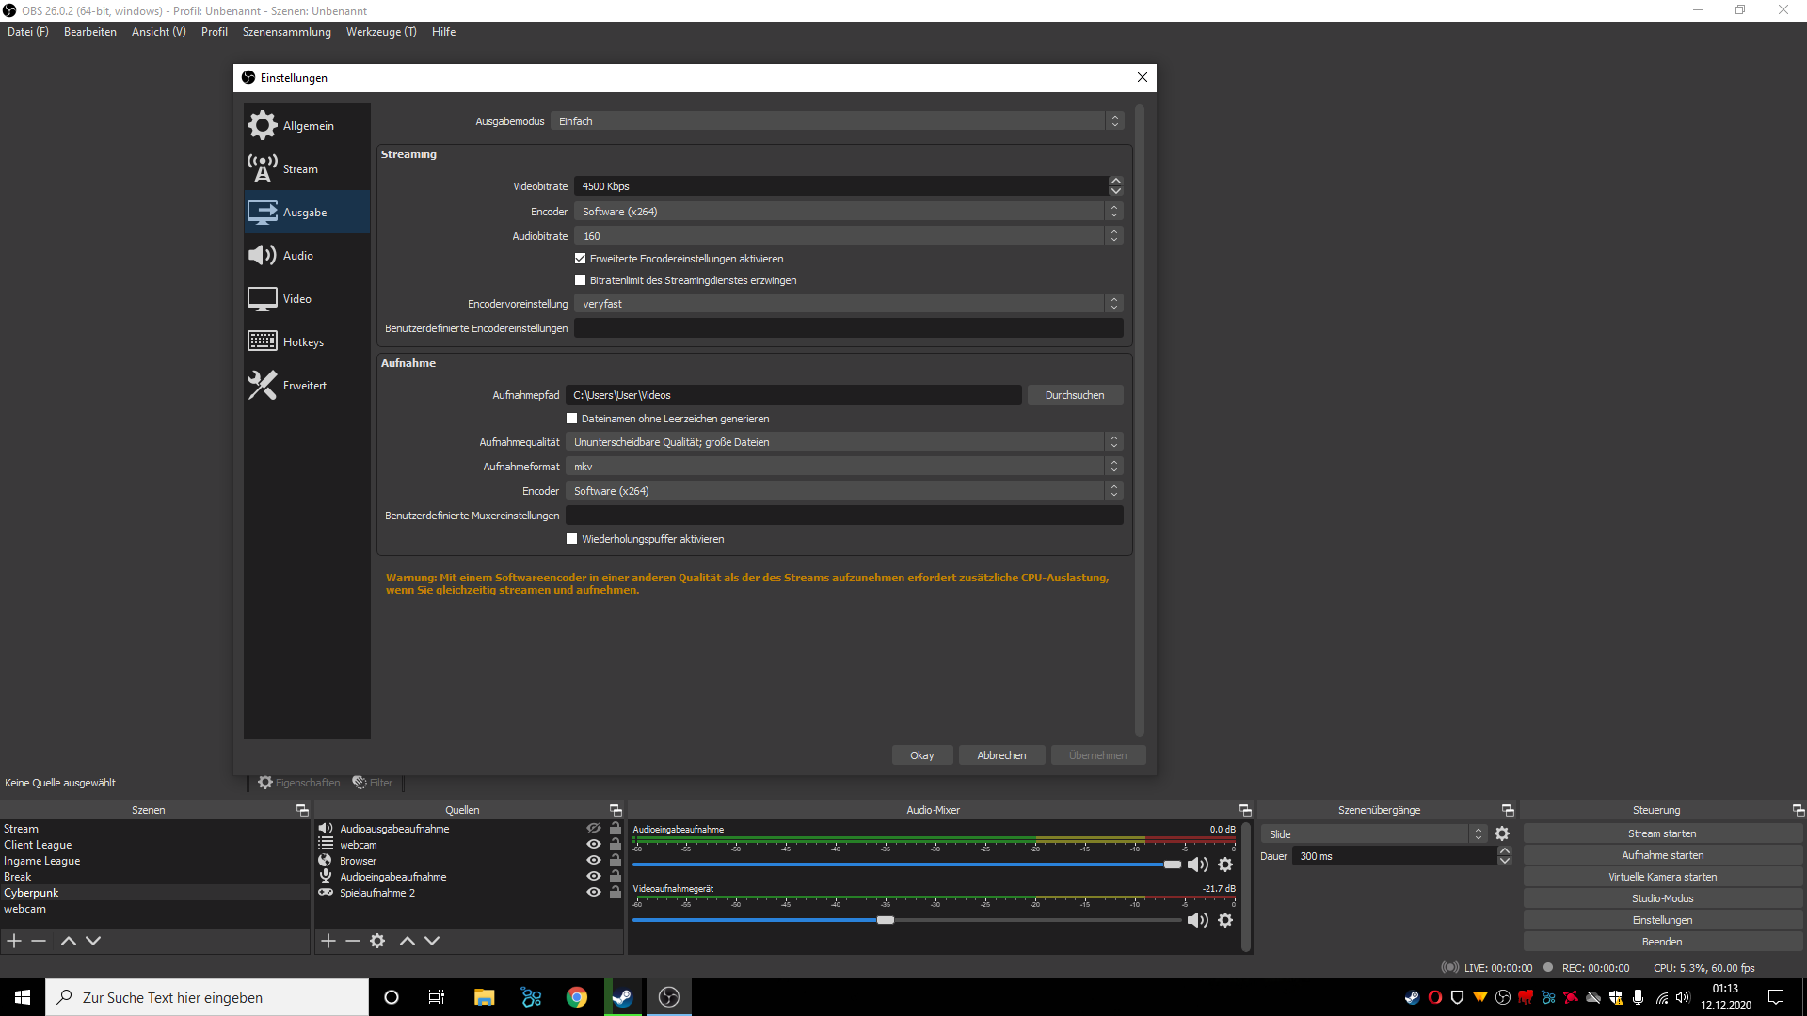Open Videoaufnahmegerät mixer gear settings
Screen dimensions: 1807x1016
click(1225, 920)
